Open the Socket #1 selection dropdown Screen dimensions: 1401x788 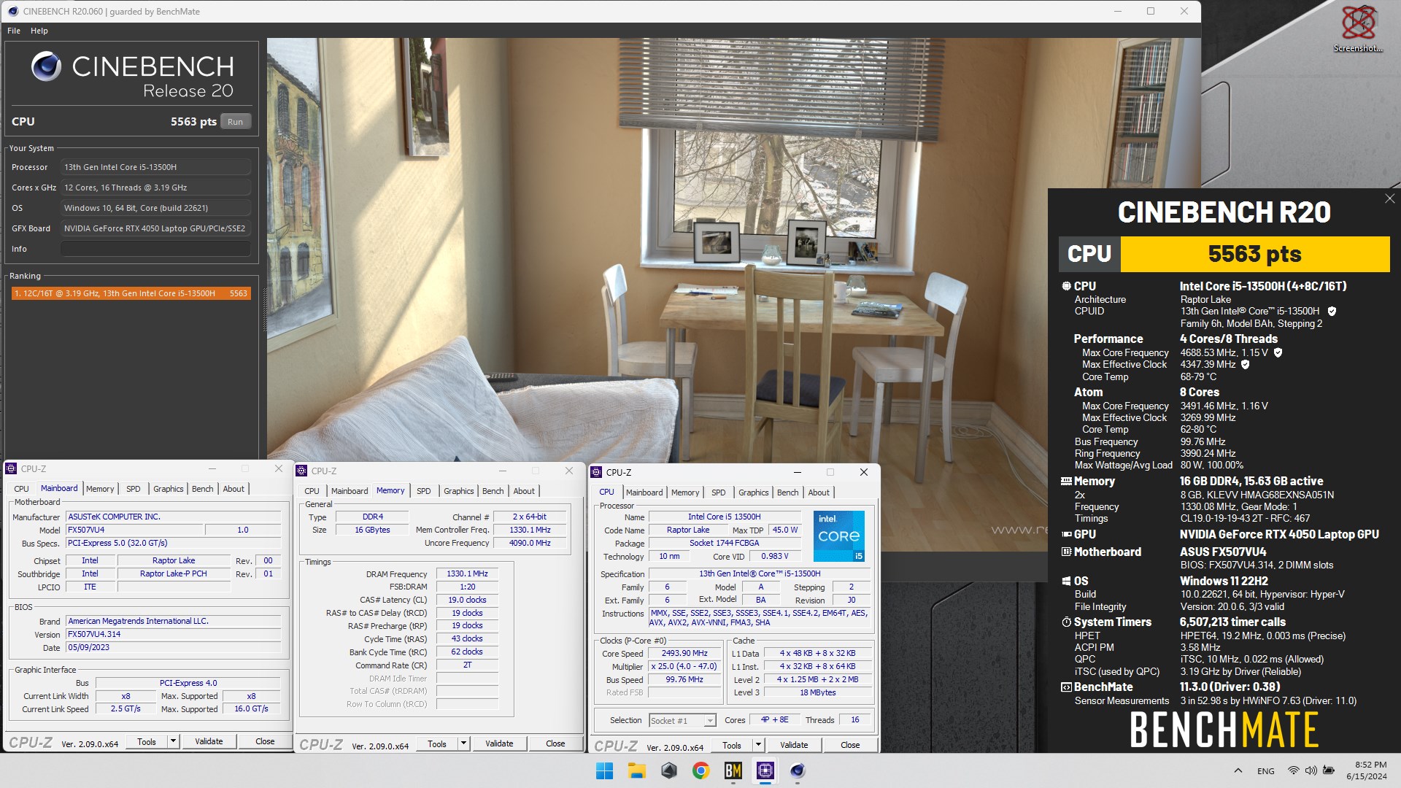click(682, 721)
